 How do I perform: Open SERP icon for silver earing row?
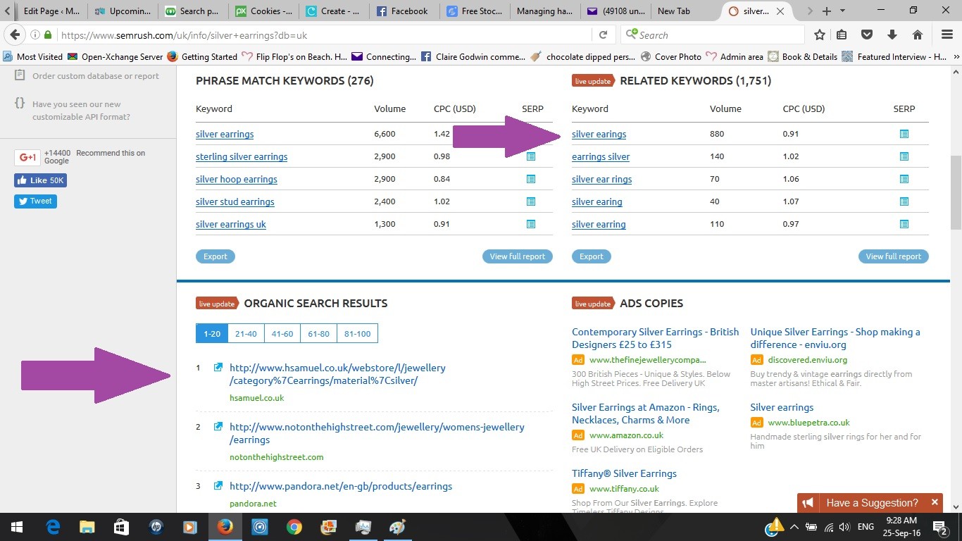(904, 201)
